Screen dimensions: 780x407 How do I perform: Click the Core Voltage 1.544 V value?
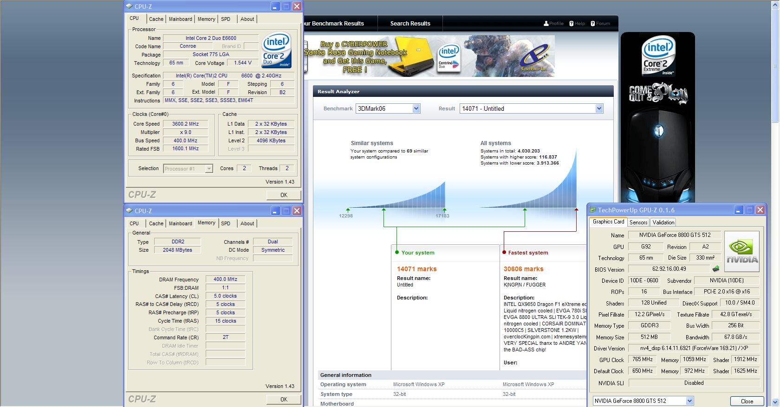[x=243, y=63]
